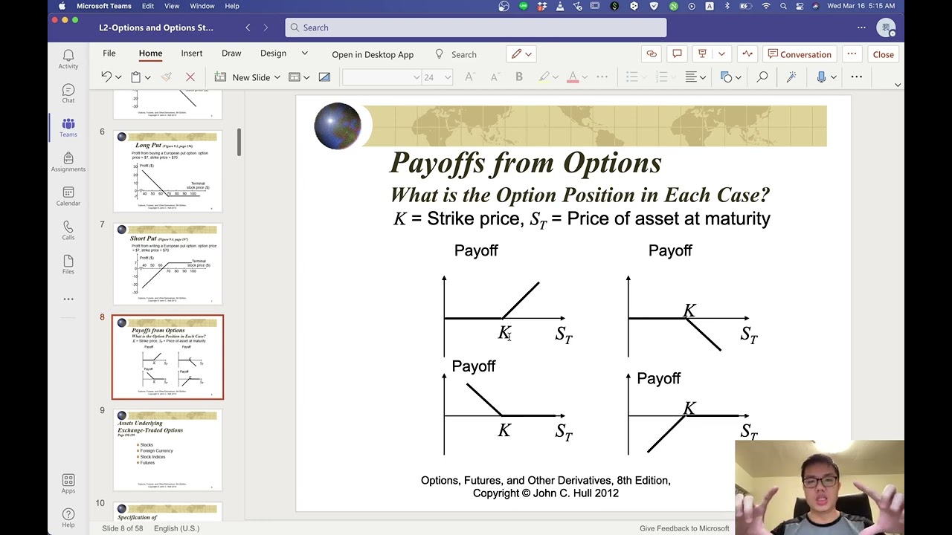Open Calls in Teams sidebar
Screen dimensions: 952x535
pos(68,230)
